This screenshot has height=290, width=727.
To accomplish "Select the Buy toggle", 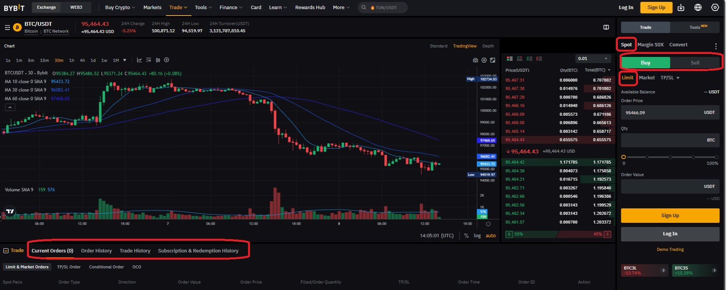I will [x=646, y=63].
